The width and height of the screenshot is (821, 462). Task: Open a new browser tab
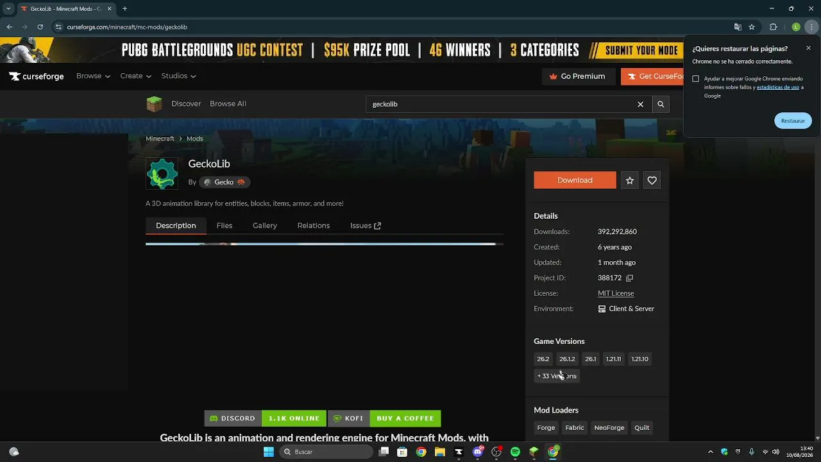pos(124,9)
